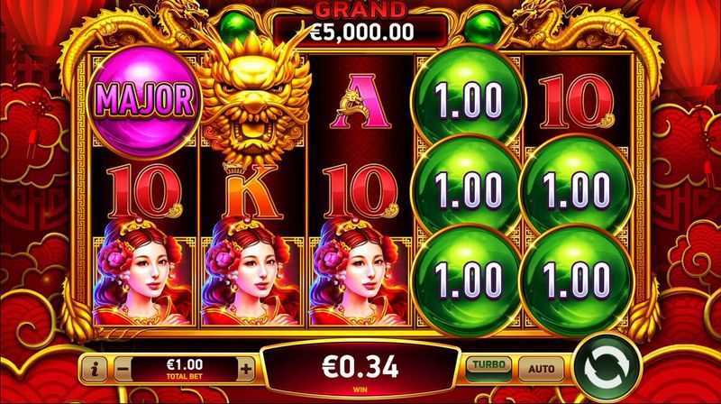Click the red 10 symbol on reel one
This screenshot has width=721, height=404.
pyautogui.click(x=145, y=192)
